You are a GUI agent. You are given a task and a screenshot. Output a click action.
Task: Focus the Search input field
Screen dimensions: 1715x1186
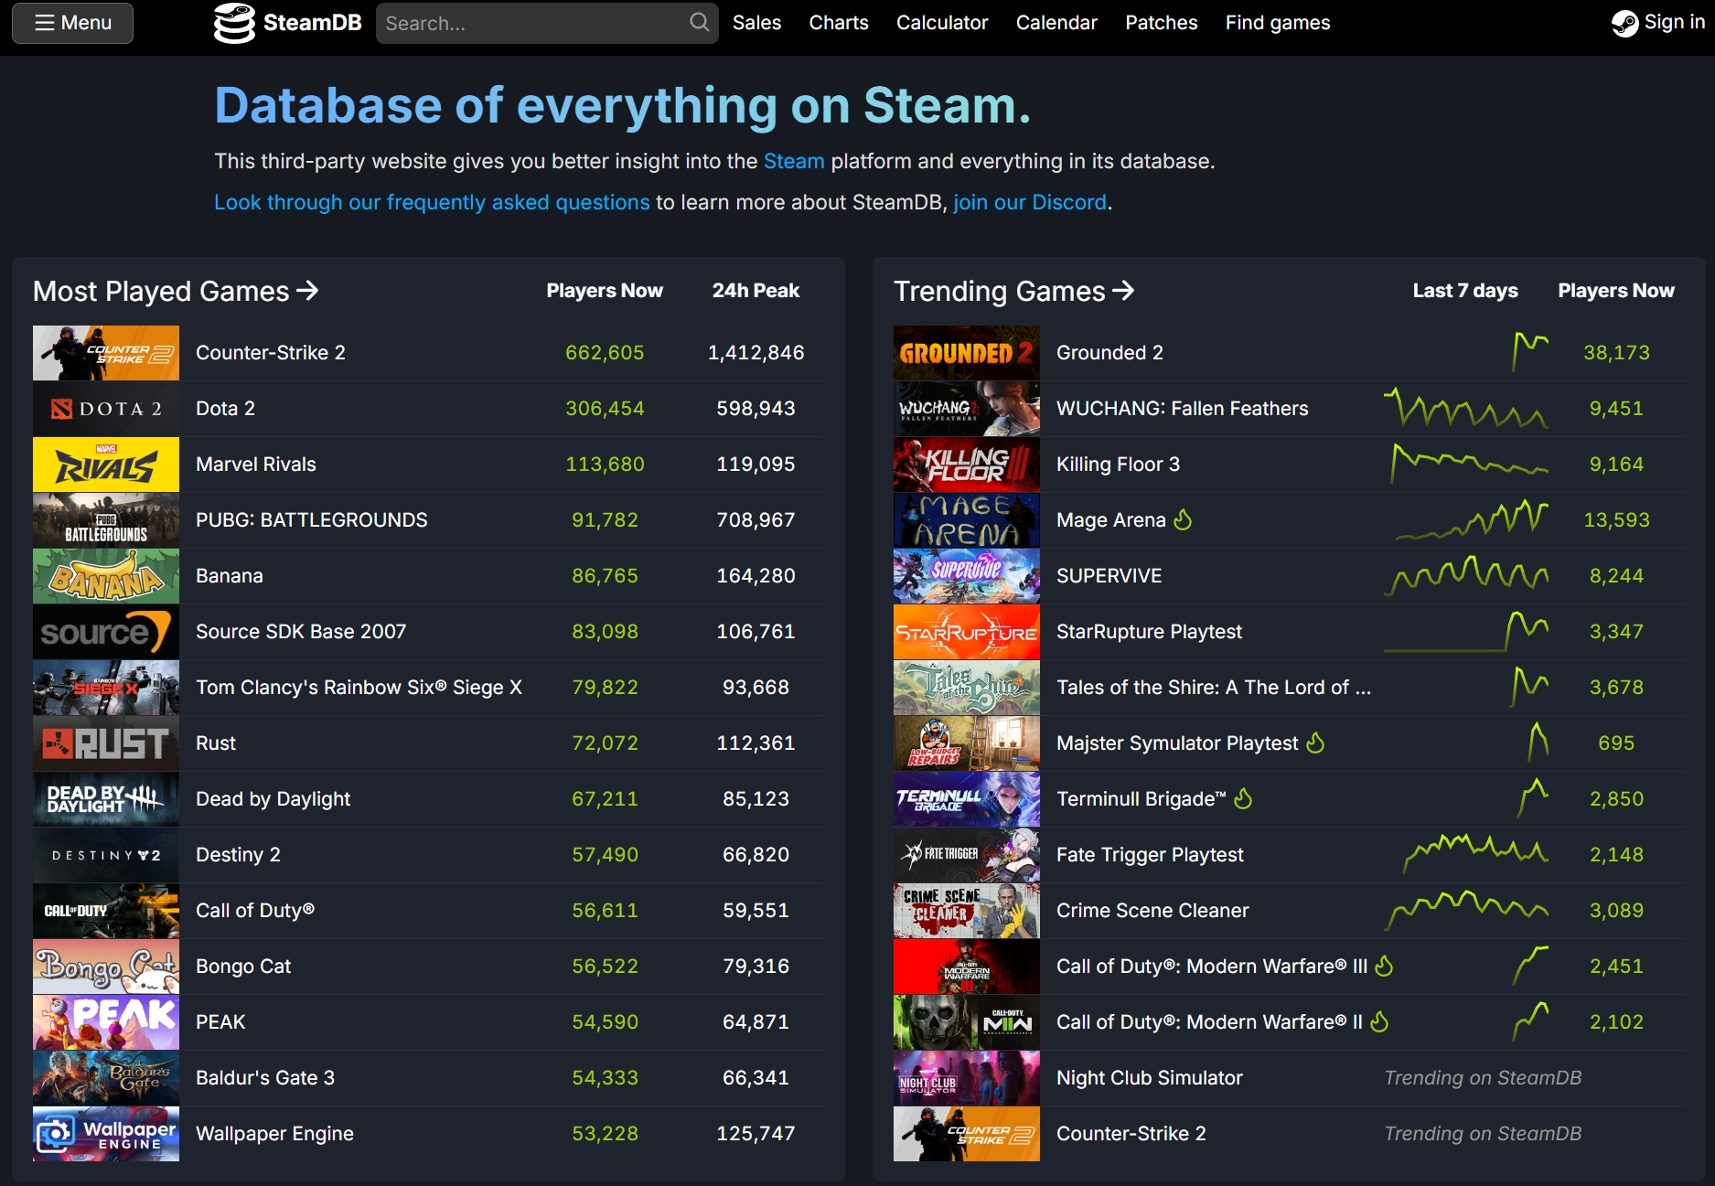click(547, 23)
